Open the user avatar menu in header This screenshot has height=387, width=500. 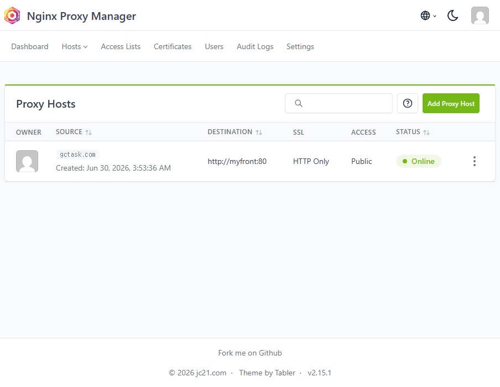pyautogui.click(x=480, y=15)
